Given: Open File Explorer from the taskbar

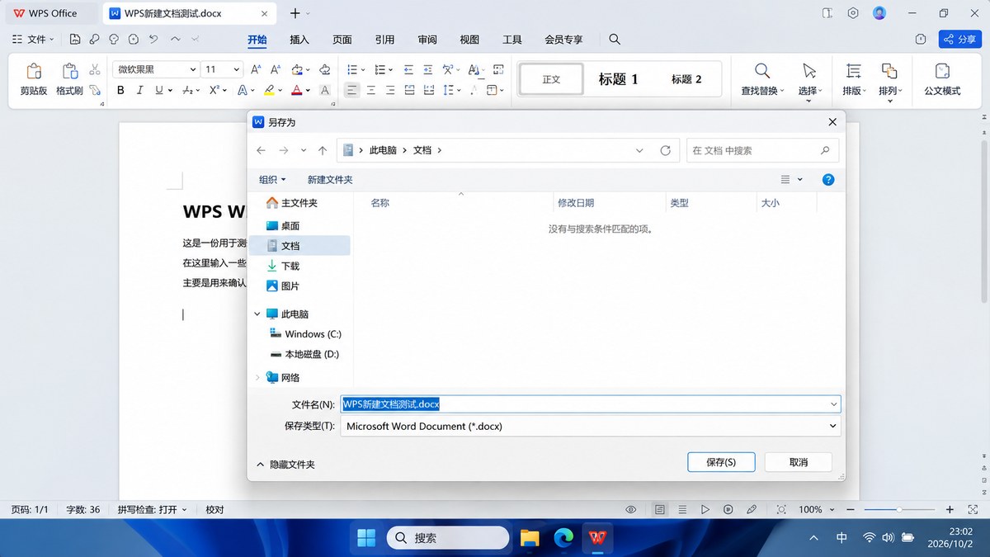Looking at the screenshot, I should pos(530,538).
